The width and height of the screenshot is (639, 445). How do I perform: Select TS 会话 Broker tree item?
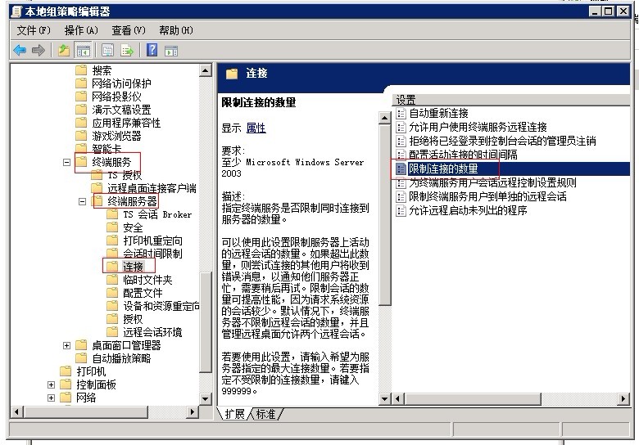click(157, 214)
